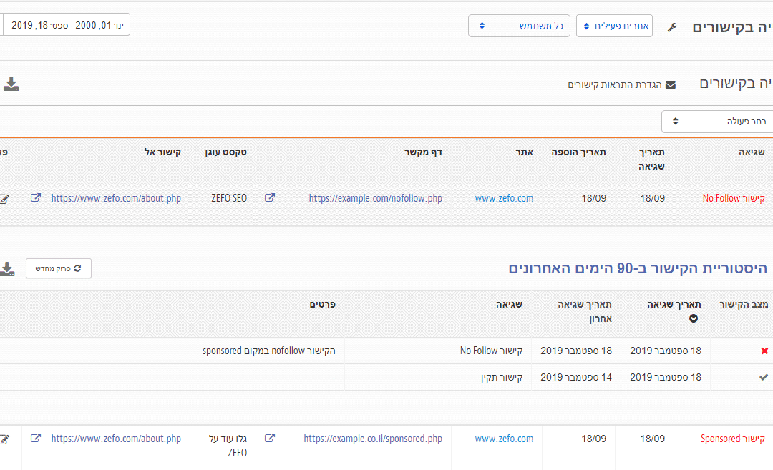Click the מצב הקישור column header
The image size is (773, 470).
click(744, 305)
